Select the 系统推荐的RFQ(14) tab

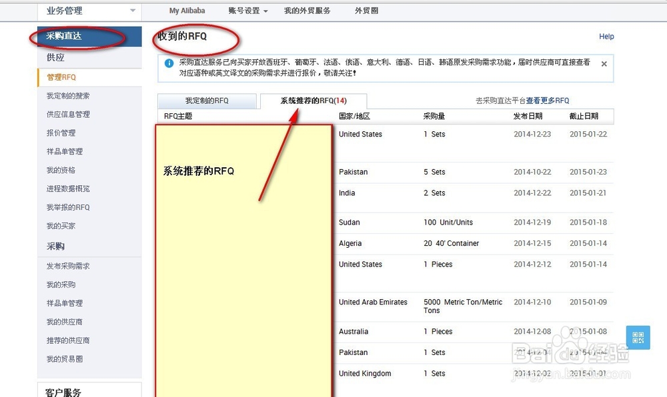point(312,101)
